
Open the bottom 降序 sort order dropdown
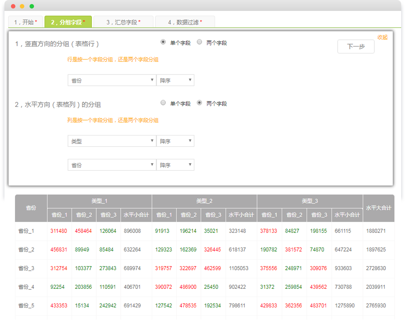pos(175,165)
